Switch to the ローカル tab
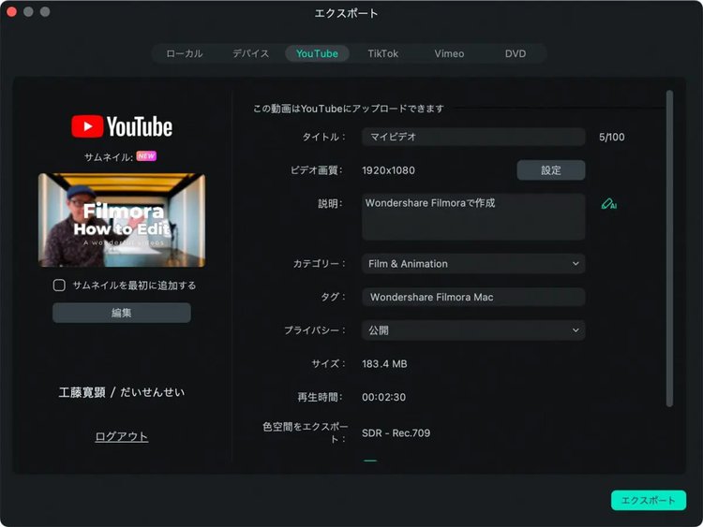Screen dimensions: 703x527 pos(185,53)
